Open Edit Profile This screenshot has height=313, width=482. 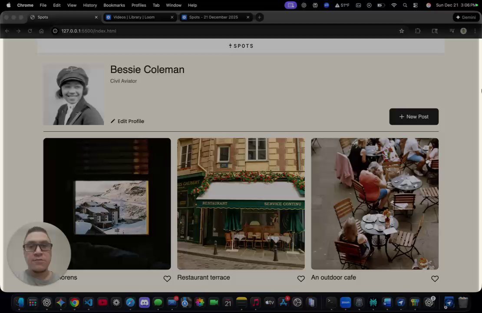click(x=127, y=121)
